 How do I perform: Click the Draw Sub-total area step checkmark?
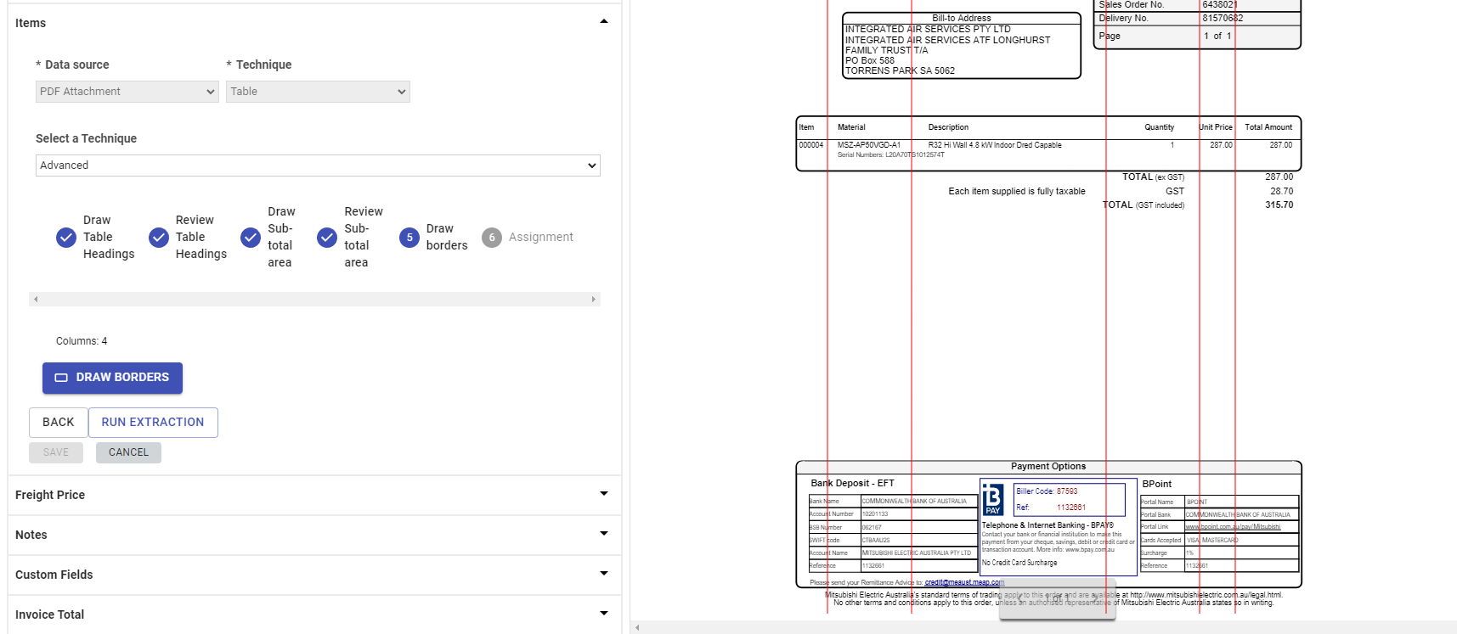251,238
